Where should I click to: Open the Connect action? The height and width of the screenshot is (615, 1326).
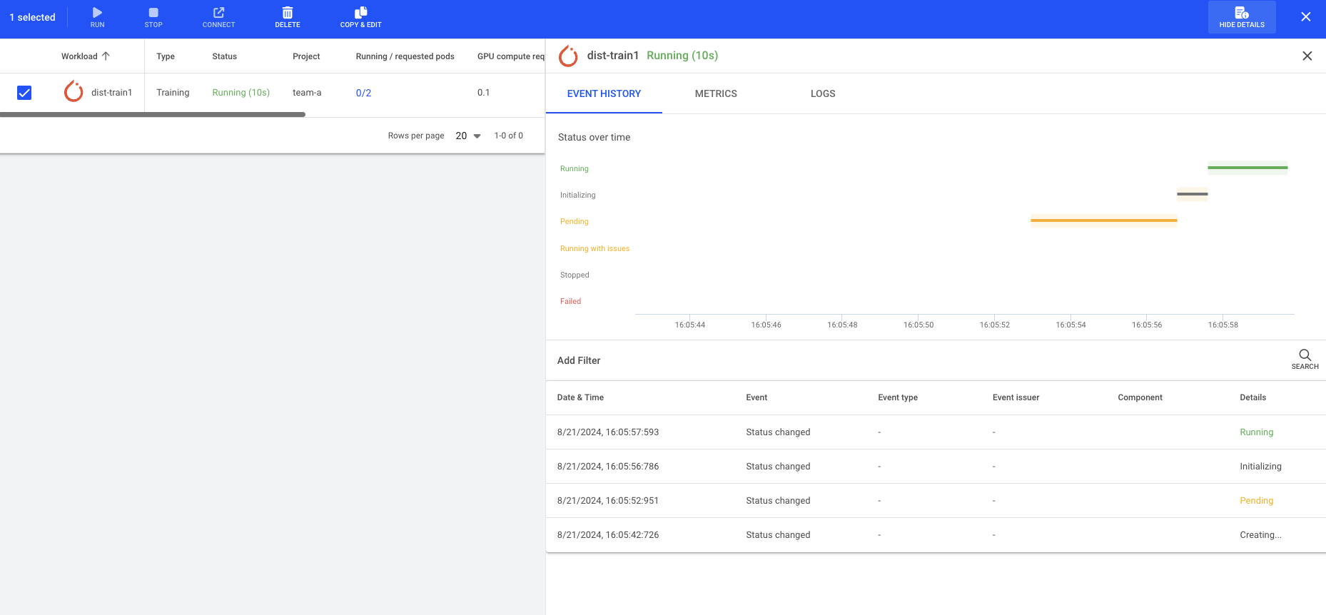click(x=218, y=17)
